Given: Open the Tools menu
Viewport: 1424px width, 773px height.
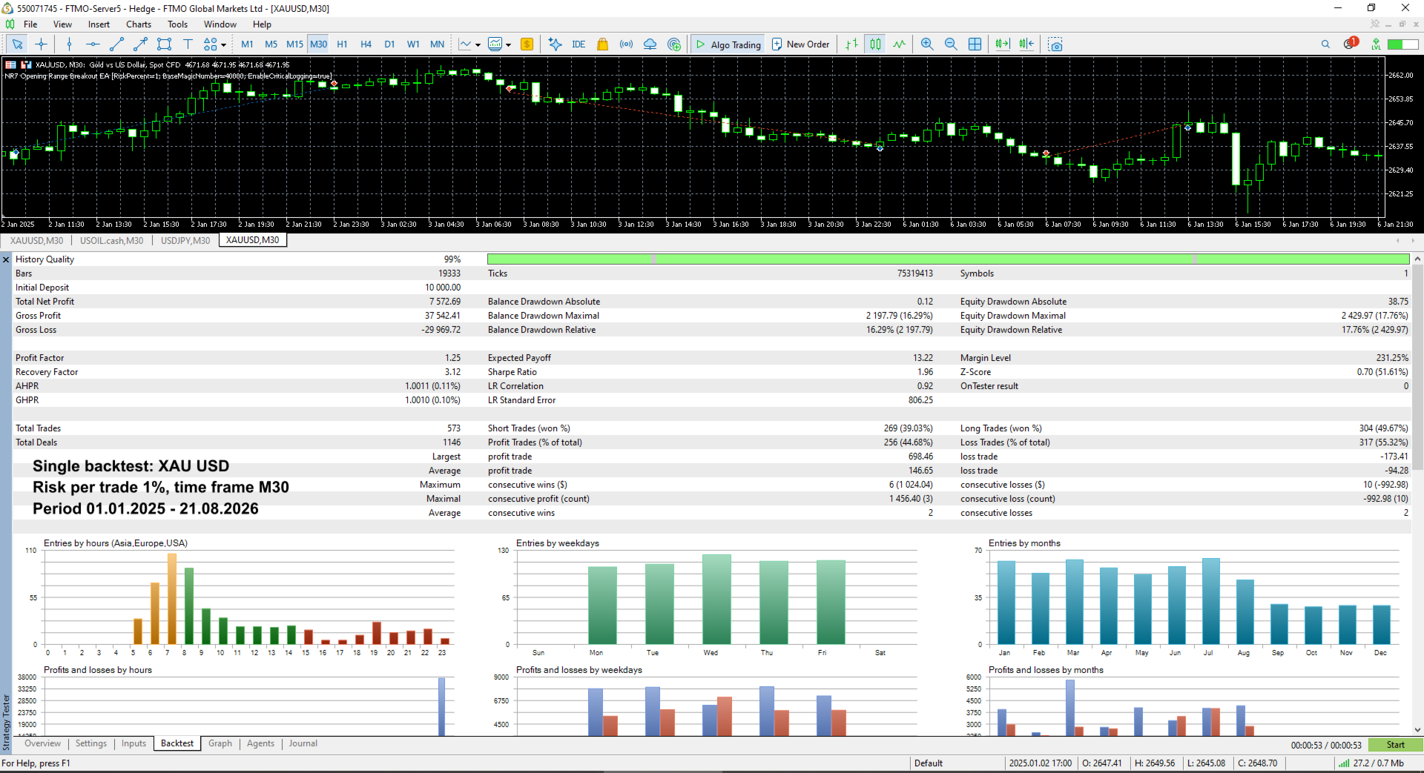Looking at the screenshot, I should (x=177, y=24).
